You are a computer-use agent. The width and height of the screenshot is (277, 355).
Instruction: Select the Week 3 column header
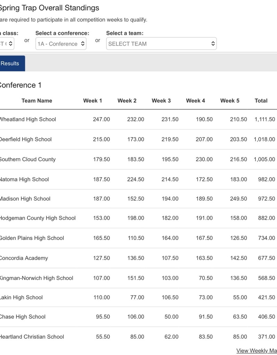tap(161, 101)
